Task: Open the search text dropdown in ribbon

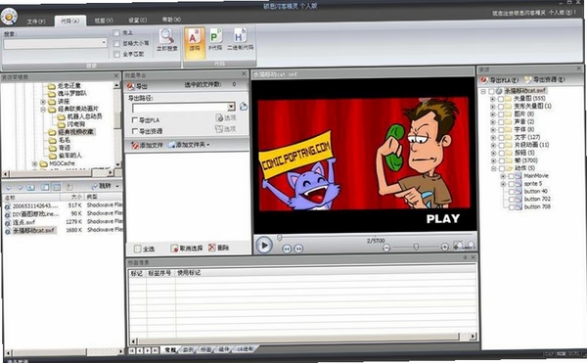Action: pos(104,43)
